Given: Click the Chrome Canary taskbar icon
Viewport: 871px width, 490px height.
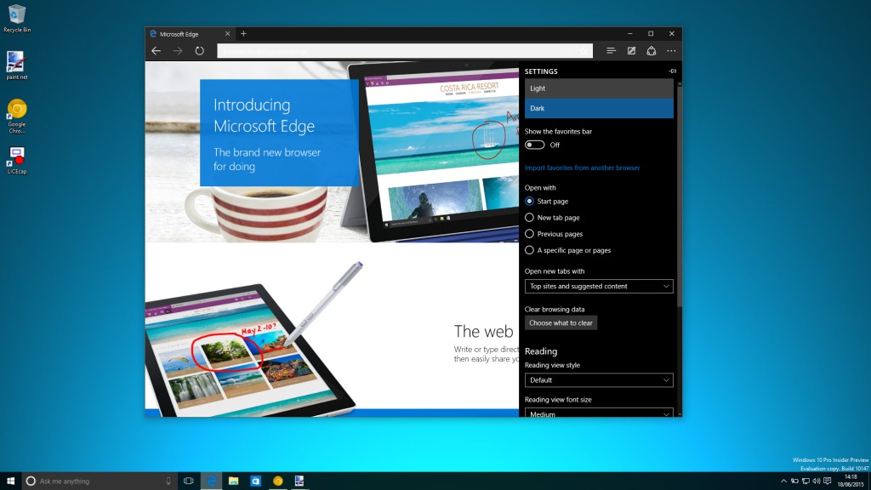Looking at the screenshot, I should click(278, 481).
